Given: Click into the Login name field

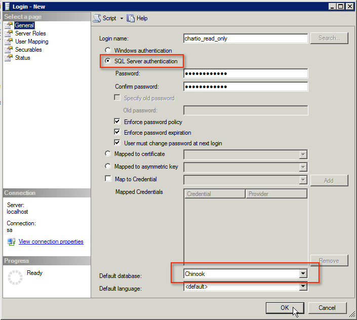Looking at the screenshot, I should [x=246, y=38].
